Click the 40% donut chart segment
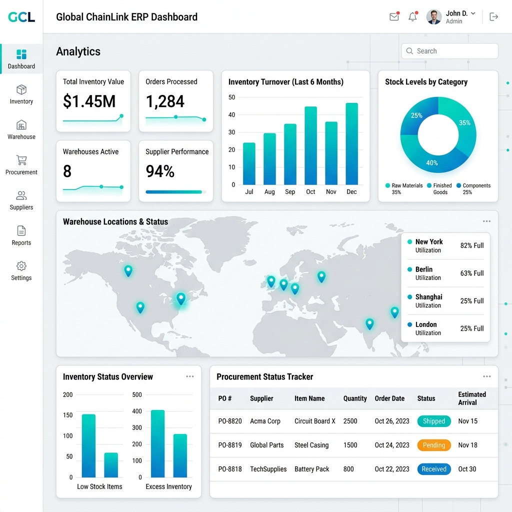 [x=432, y=162]
